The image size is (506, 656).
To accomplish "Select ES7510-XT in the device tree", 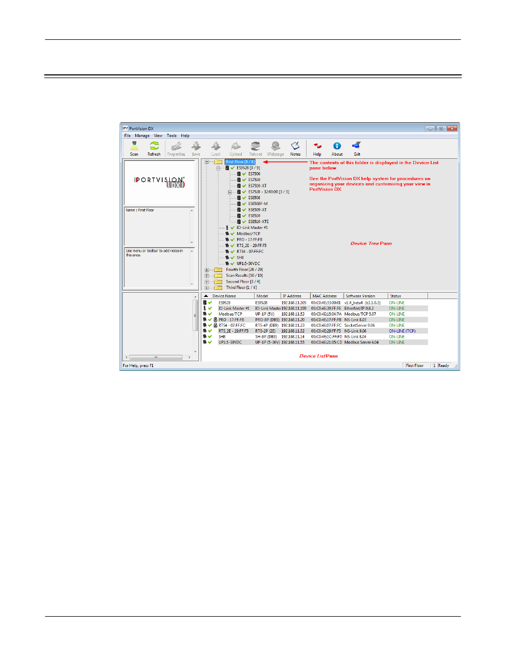I will [257, 186].
